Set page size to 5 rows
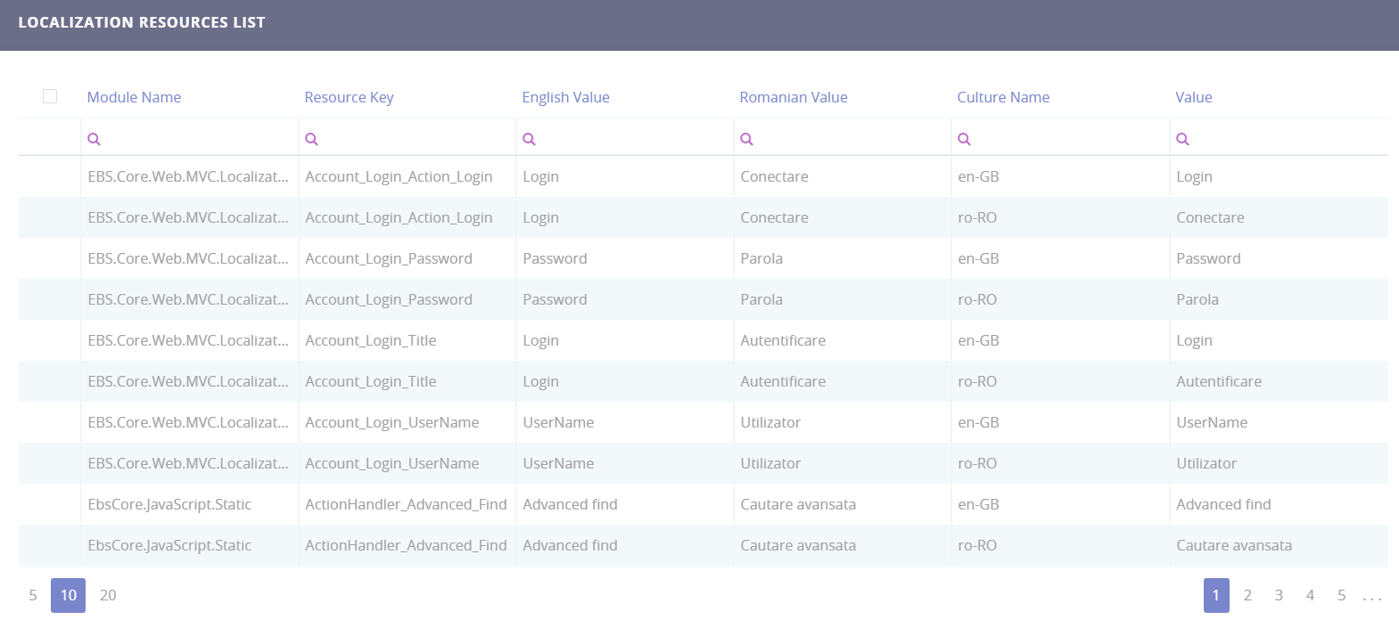Screen dimensions: 1399x636 point(33,595)
